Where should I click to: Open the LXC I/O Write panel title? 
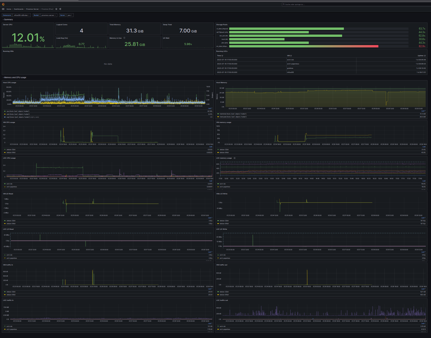tap(222, 229)
